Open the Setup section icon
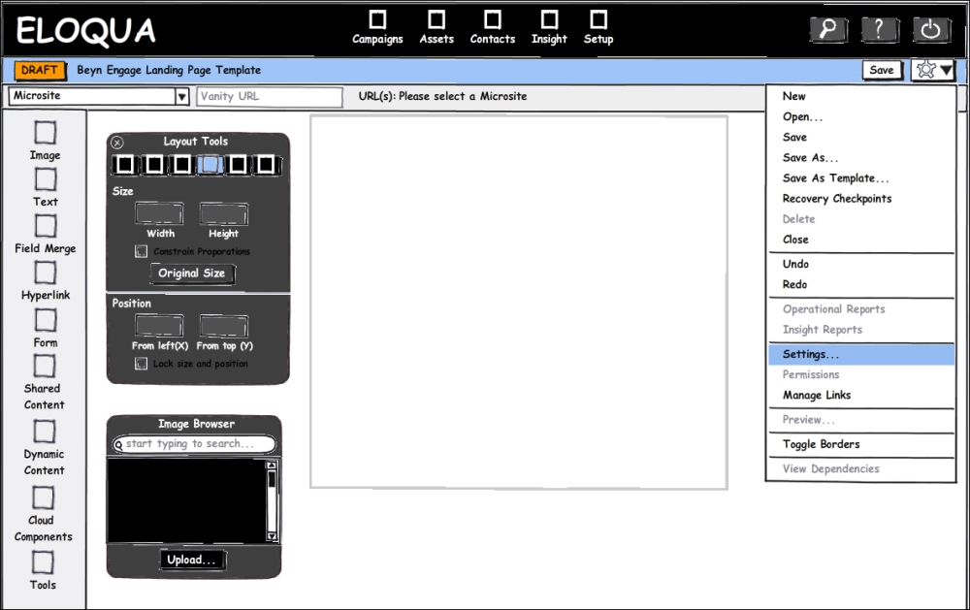The image size is (970, 610). point(598,19)
